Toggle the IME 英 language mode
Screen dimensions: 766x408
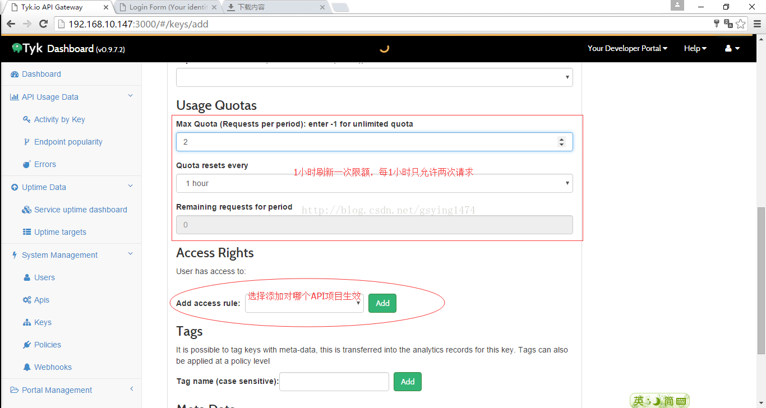coord(638,401)
